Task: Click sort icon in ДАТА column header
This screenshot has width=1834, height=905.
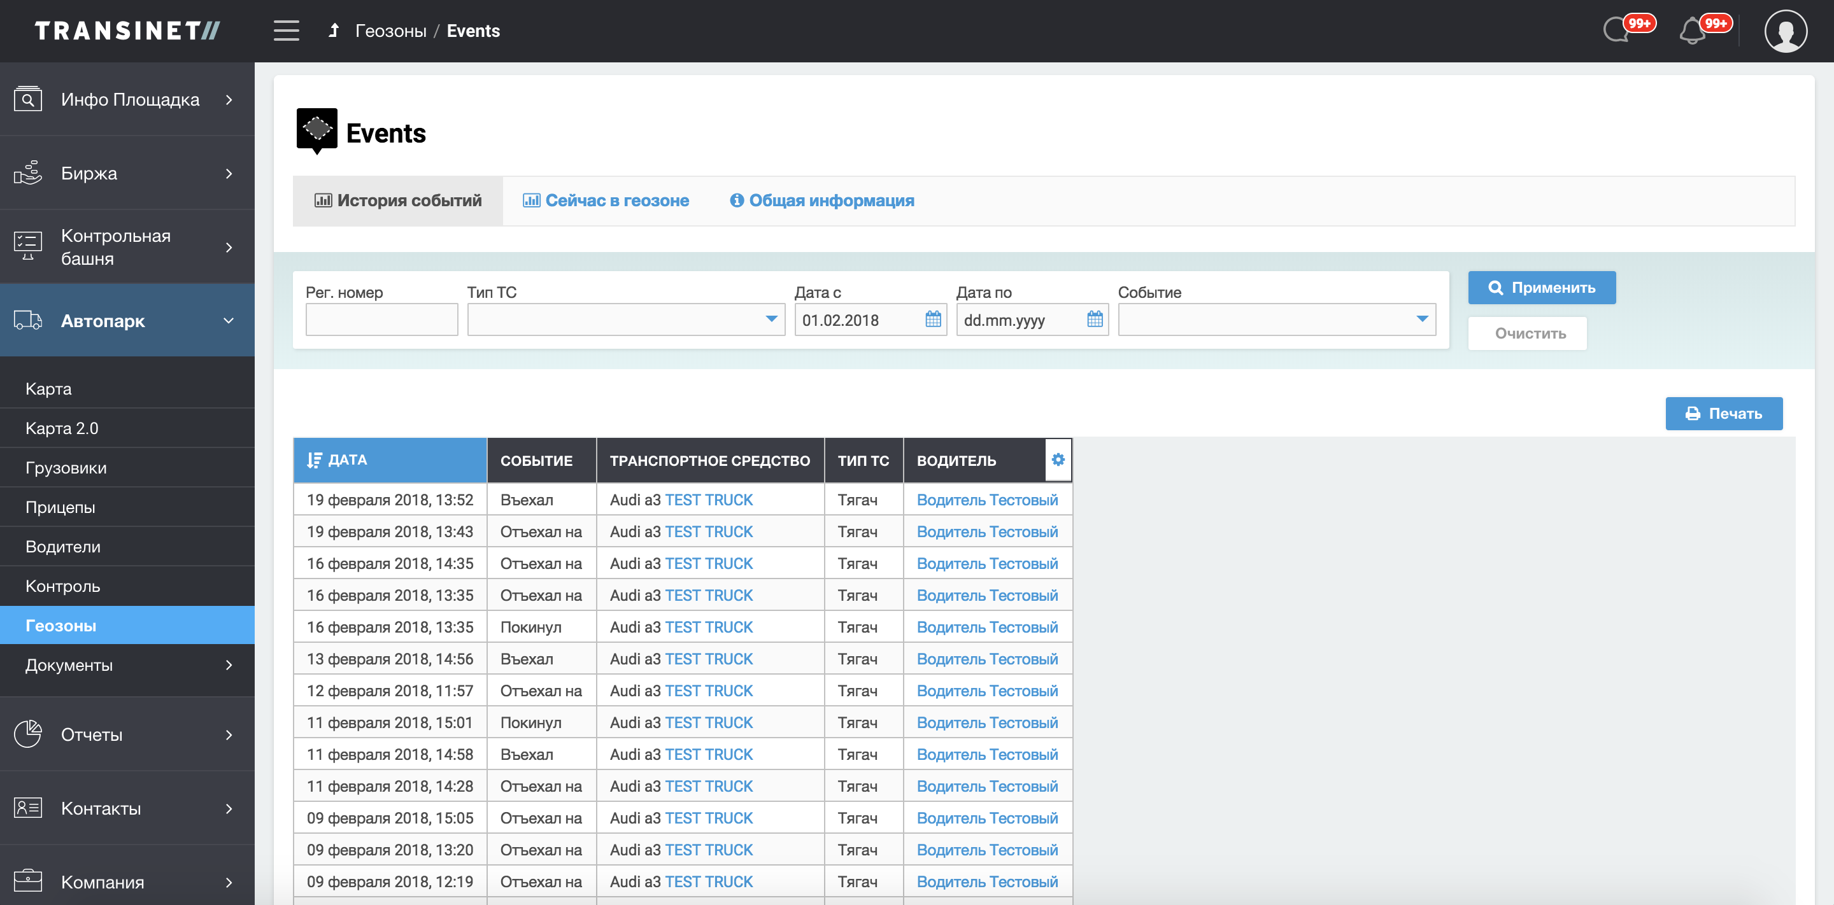Action: [314, 460]
